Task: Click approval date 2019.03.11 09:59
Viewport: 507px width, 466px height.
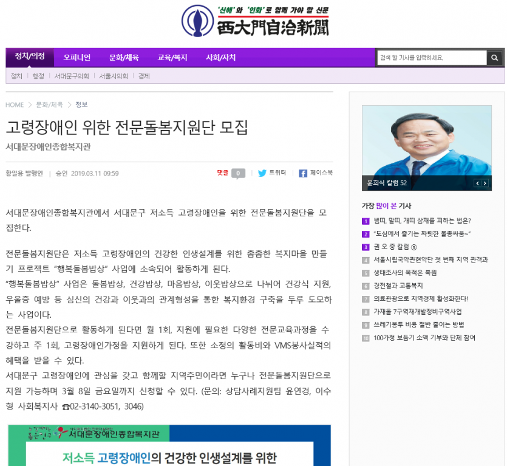Action: click(x=95, y=173)
